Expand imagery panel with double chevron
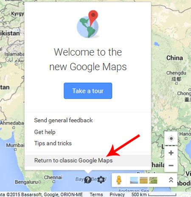This screenshot has height=197, width=191. point(171,180)
